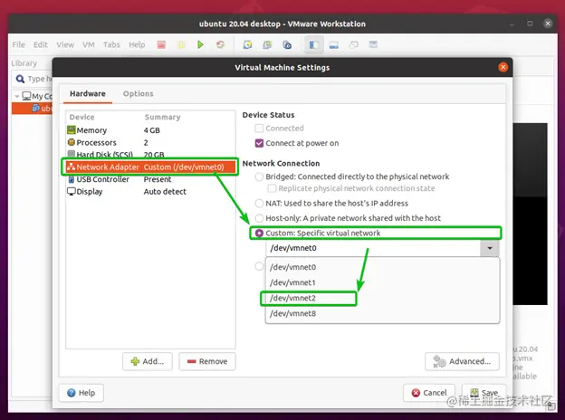Click the yellow suspend VM toolbar icon
565x420 pixels.
pyautogui.click(x=181, y=44)
